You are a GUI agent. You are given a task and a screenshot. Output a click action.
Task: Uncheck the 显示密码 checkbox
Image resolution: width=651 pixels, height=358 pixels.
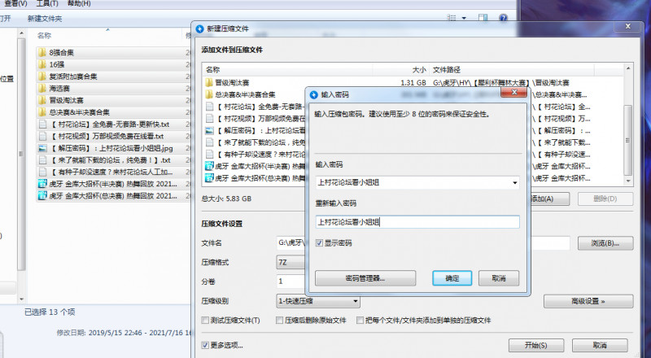(319, 242)
